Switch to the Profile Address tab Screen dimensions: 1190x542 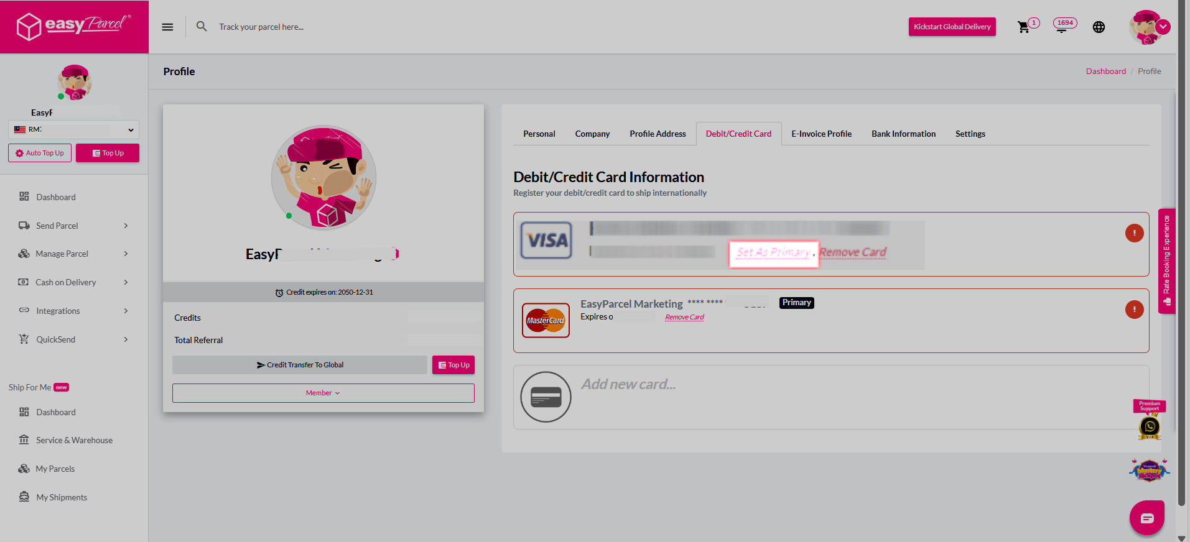[x=658, y=134]
